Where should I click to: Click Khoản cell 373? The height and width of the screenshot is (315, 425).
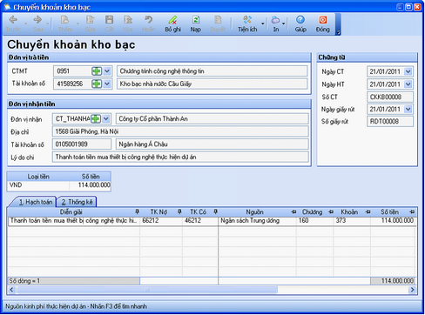[x=352, y=221]
